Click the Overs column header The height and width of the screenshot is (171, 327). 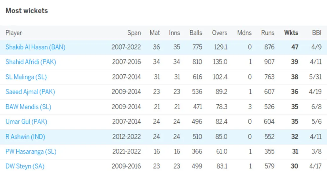pyautogui.click(x=220, y=33)
